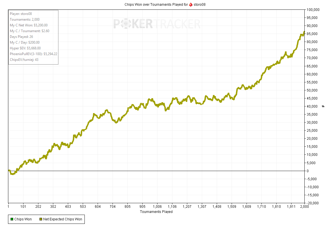Toggle the Net Expected Chips Won legend label
Image resolution: width=329 pixels, height=227 pixels.
pos(62,219)
